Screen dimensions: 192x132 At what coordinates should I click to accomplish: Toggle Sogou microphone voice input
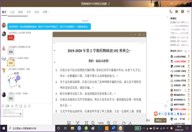[169, 114]
